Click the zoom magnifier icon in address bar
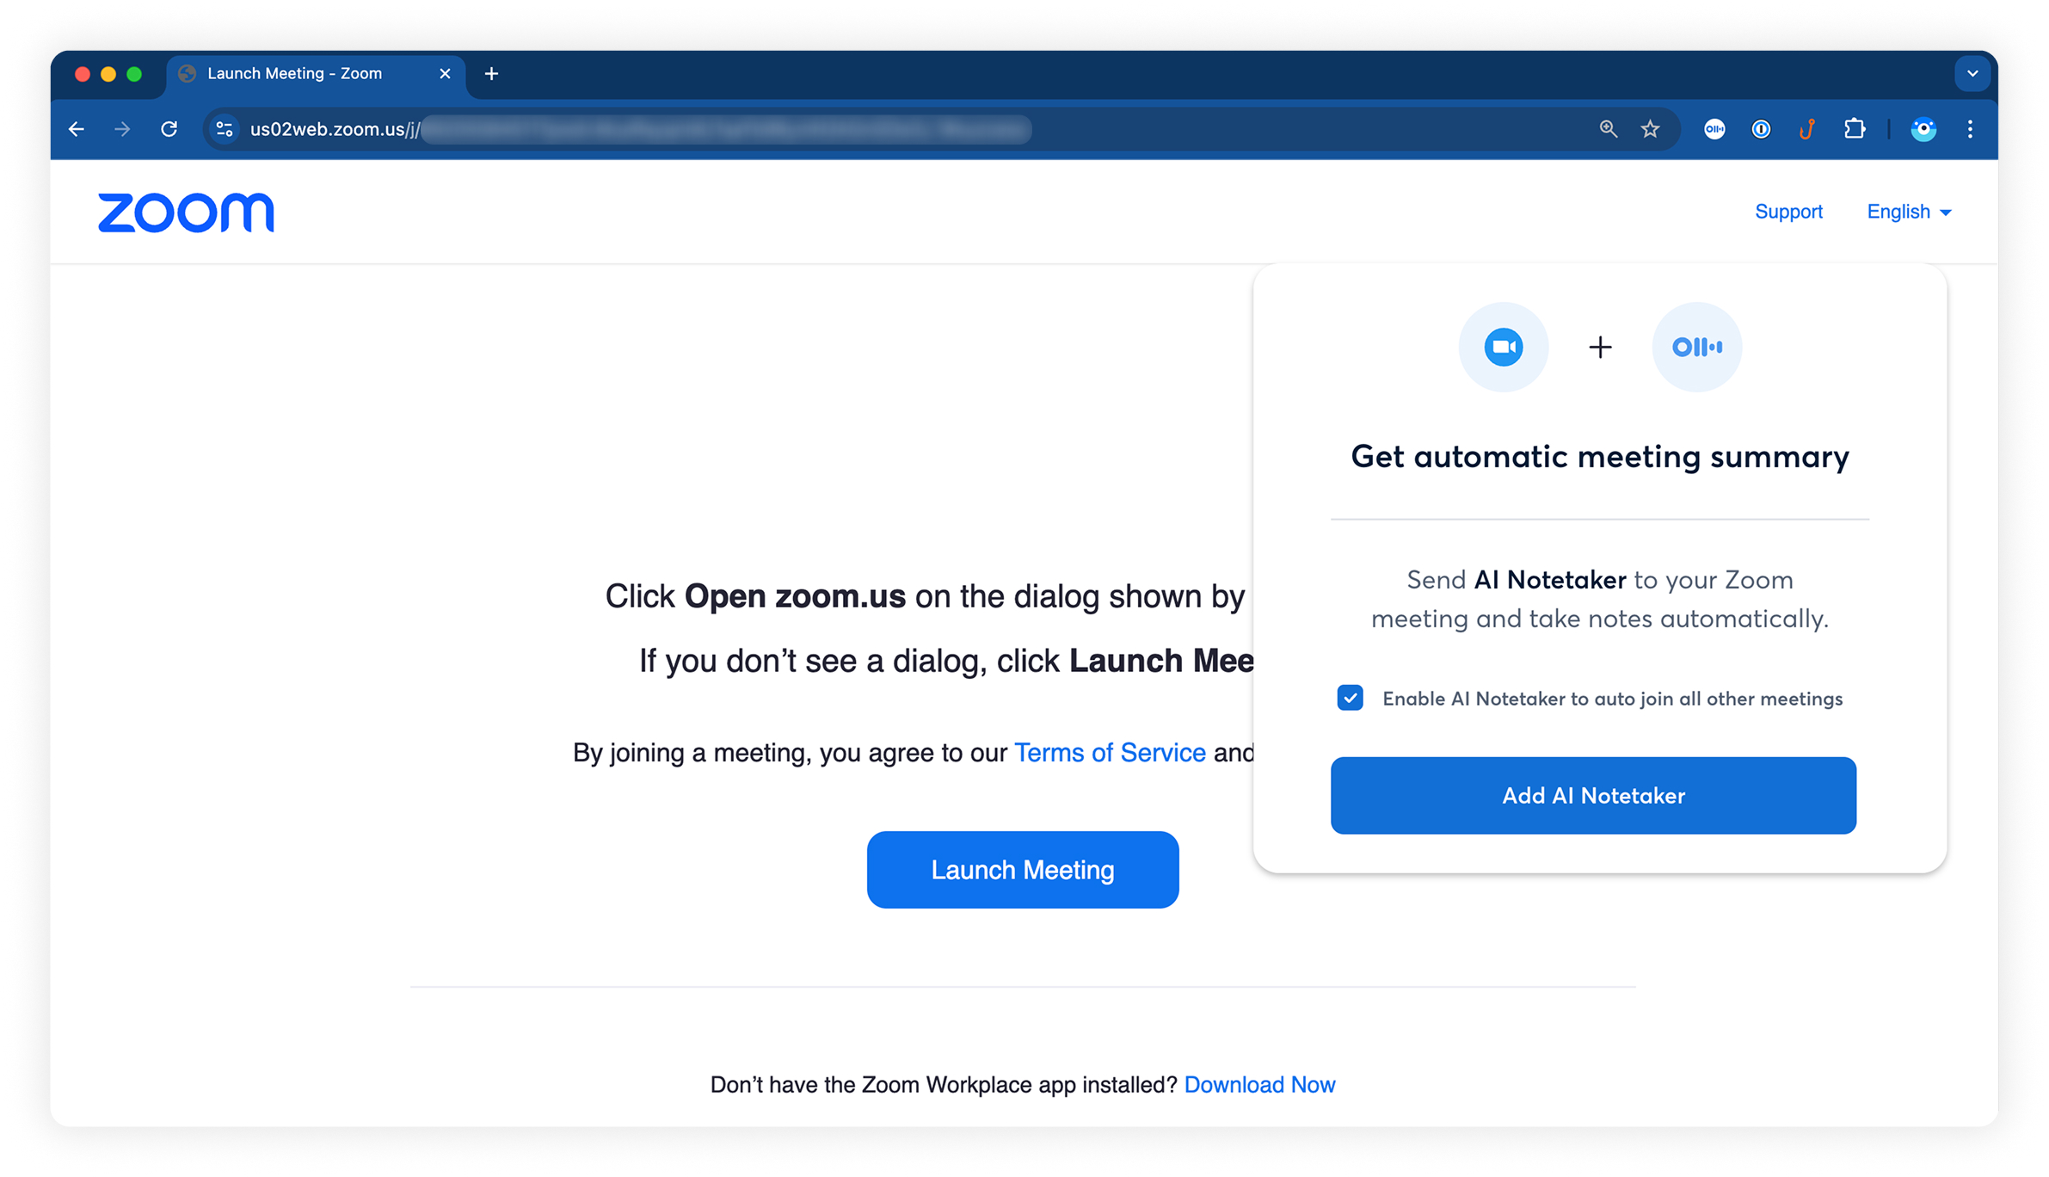This screenshot has width=2049, height=1177. click(1608, 129)
